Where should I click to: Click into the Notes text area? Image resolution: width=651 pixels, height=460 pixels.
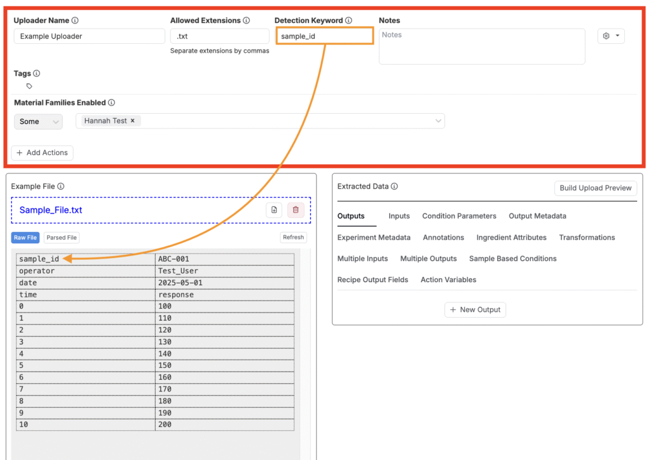481,46
